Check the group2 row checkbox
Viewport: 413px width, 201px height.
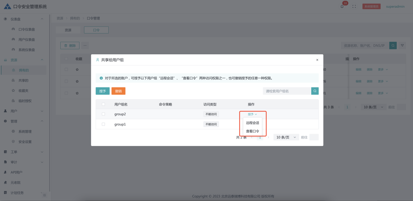(x=103, y=114)
